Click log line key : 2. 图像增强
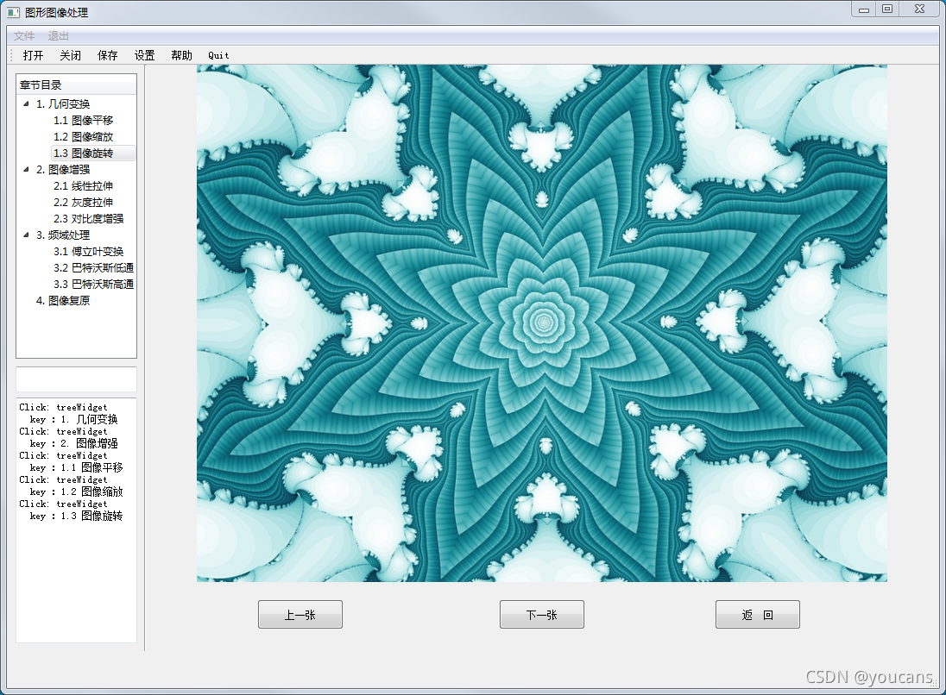This screenshot has height=695, width=946. 73,443
